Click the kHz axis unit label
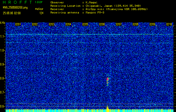This screenshot has width=176, height=112. [x=3, y=23]
